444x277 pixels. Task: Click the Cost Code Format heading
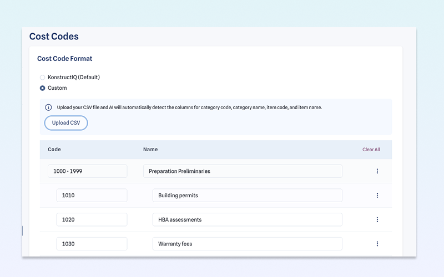click(x=64, y=59)
